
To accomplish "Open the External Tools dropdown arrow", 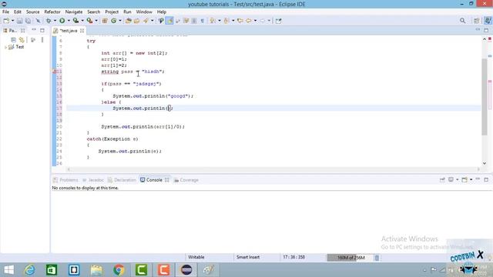I will 96,21.
